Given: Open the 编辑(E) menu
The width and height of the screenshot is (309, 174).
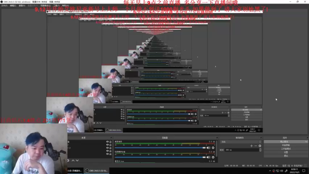Looking at the screenshot, I should (13, 5).
